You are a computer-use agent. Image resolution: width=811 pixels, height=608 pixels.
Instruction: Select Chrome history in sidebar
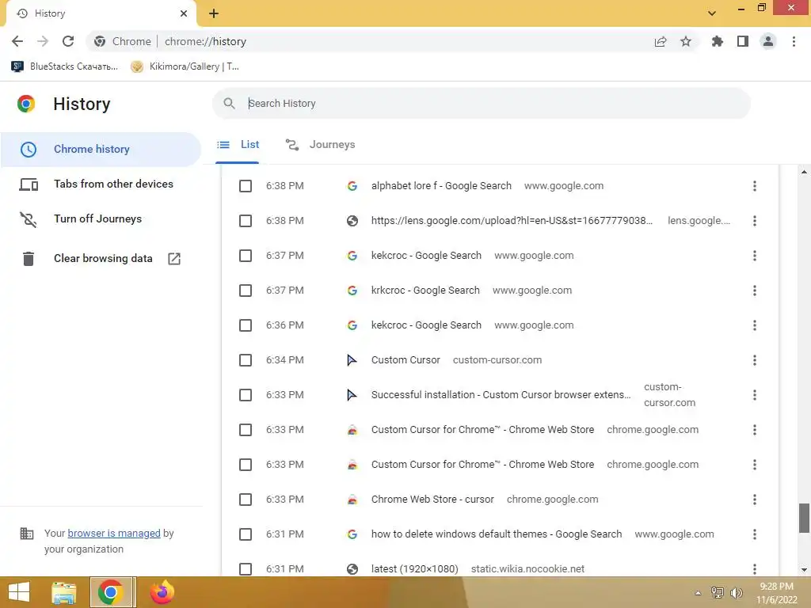[x=101, y=150]
